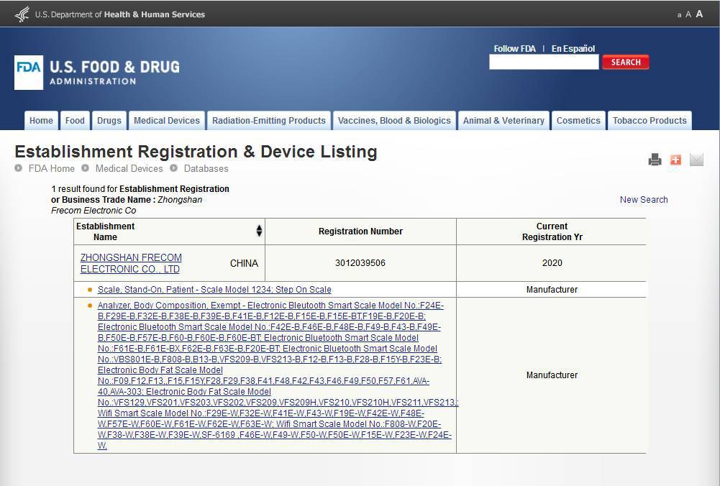The image size is (720, 486).
Task: Switch to En Español
Action: tap(573, 49)
